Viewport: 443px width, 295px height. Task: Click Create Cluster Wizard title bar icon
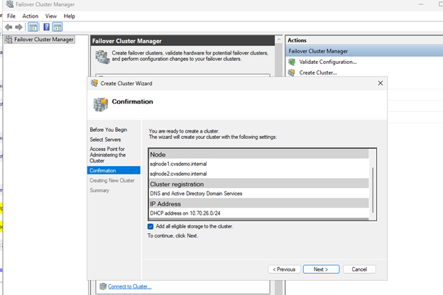[x=94, y=83]
